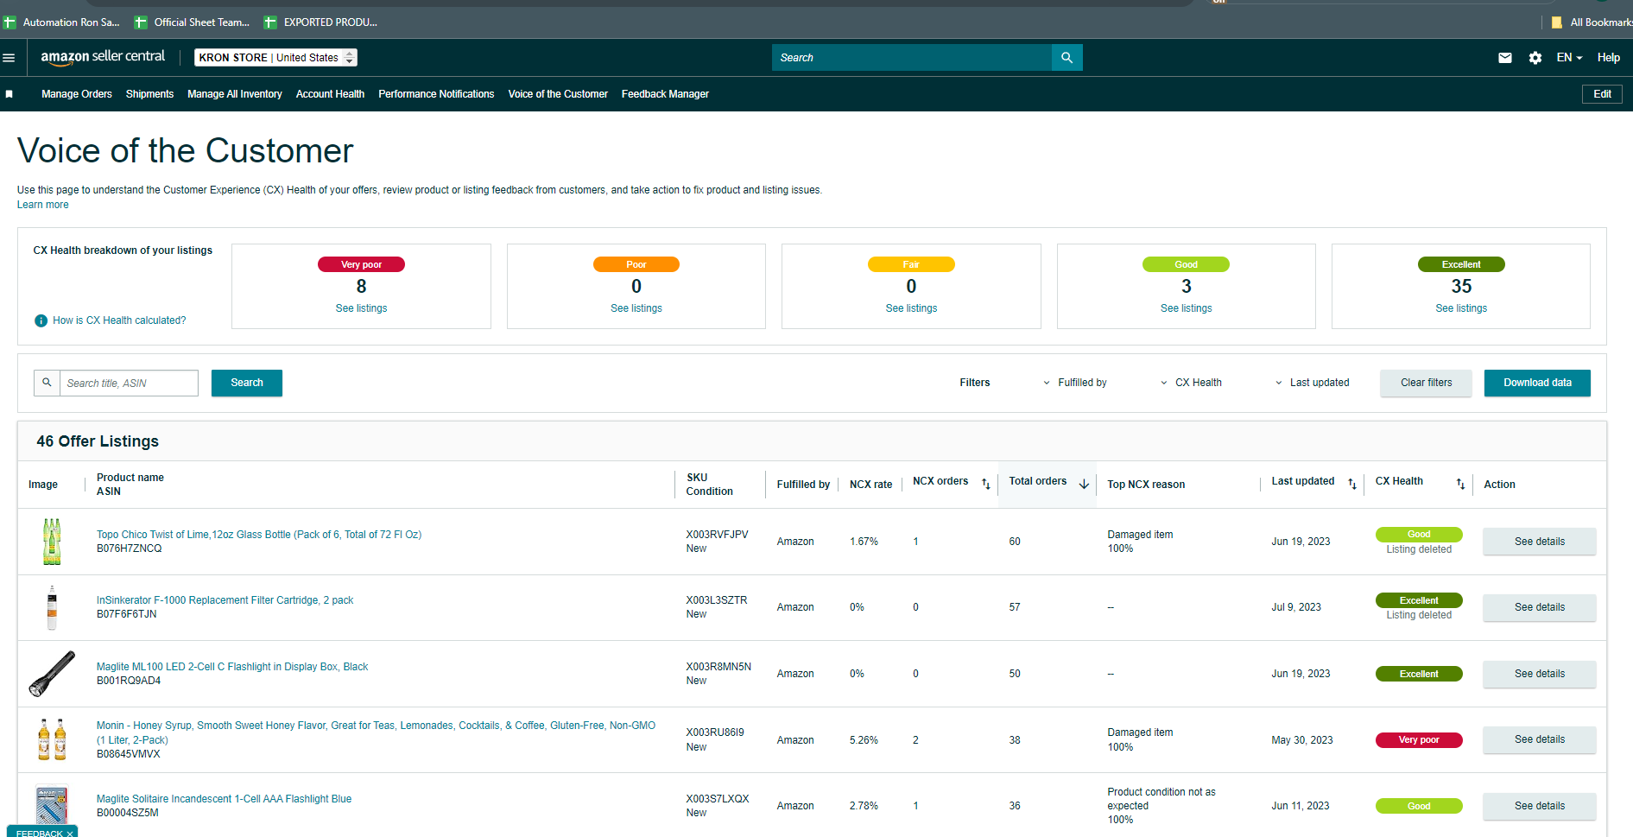
Task: Go to Shipments
Action: [149, 94]
